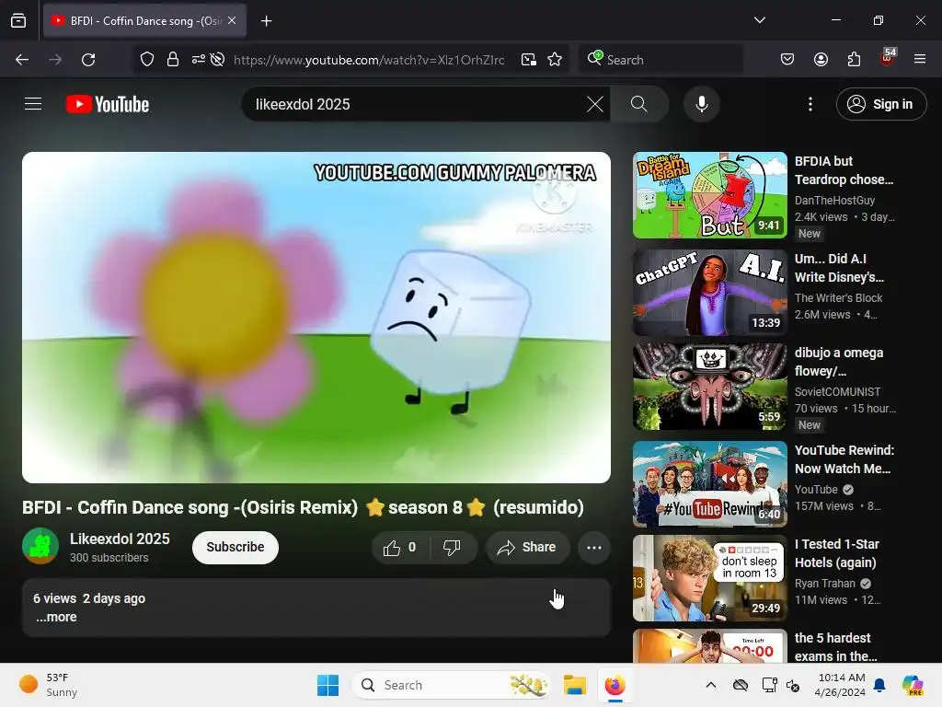The width and height of the screenshot is (942, 707).
Task: Open 'Um... Did A.I Write Disney's' title
Action: pos(839,268)
